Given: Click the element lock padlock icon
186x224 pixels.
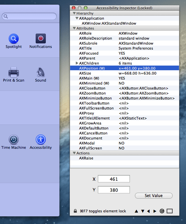Looking at the screenshot, I should pyautogui.click(x=75, y=211).
